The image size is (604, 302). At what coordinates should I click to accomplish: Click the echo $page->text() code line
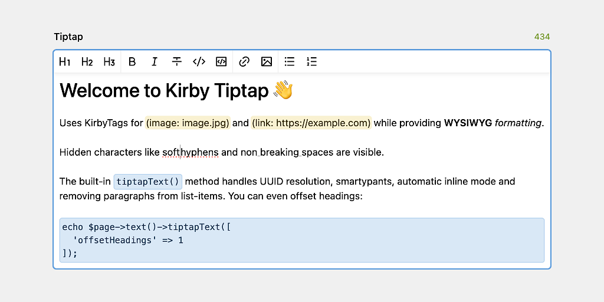click(146, 227)
